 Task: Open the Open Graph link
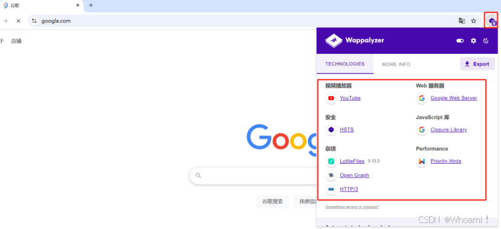pyautogui.click(x=354, y=175)
